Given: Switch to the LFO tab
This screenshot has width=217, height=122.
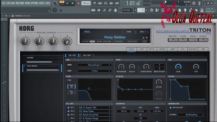Looking at the screenshot, I should coord(182,49).
